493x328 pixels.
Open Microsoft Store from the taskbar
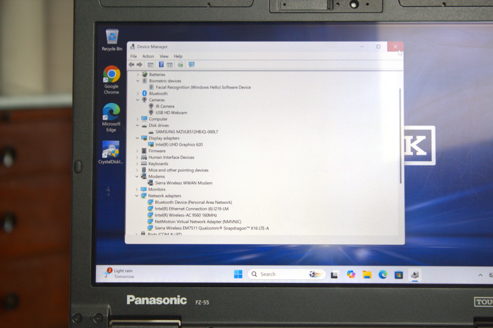(x=399, y=275)
